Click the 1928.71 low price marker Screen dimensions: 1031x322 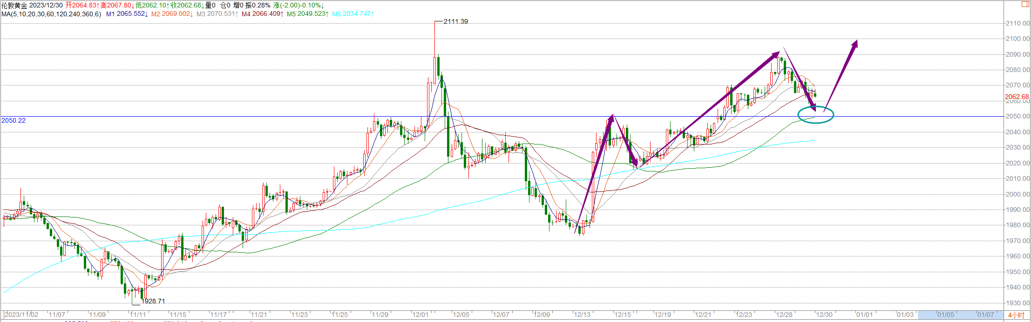click(153, 301)
